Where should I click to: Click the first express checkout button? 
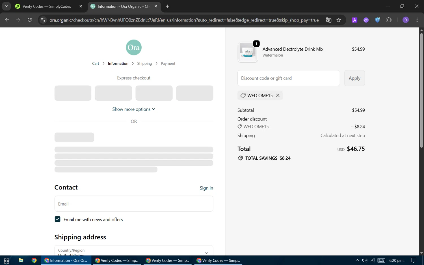tap(73, 93)
